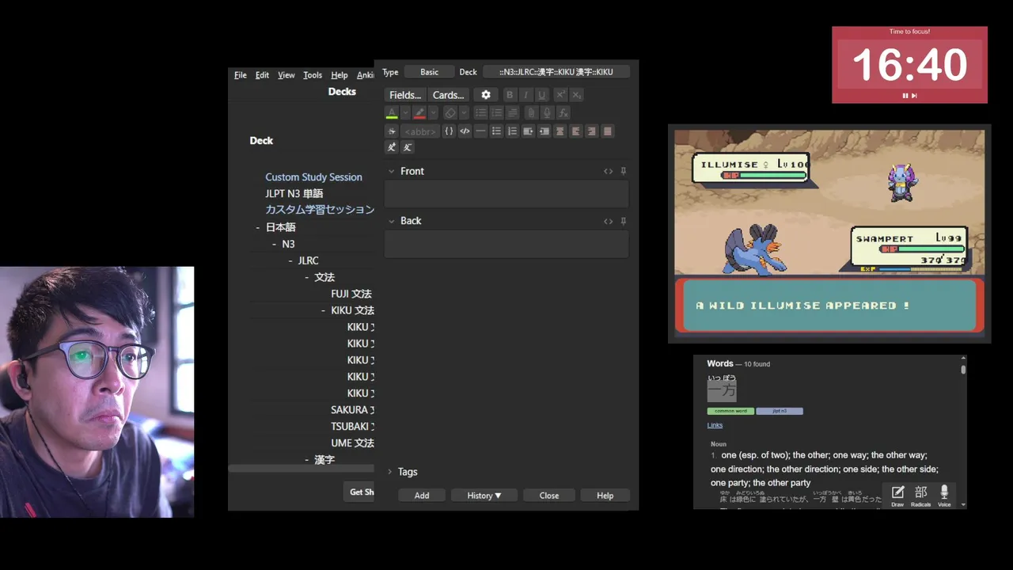1013x570 pixels.
Task: Collapse the 文法 deck
Action: point(307,277)
